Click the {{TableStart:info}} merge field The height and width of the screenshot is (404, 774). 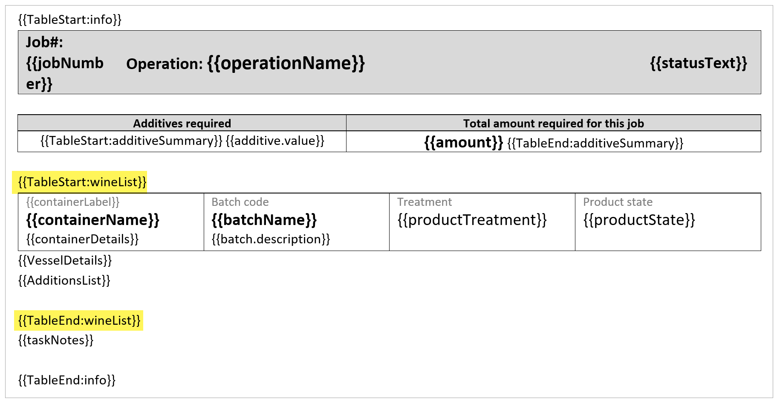tap(70, 20)
